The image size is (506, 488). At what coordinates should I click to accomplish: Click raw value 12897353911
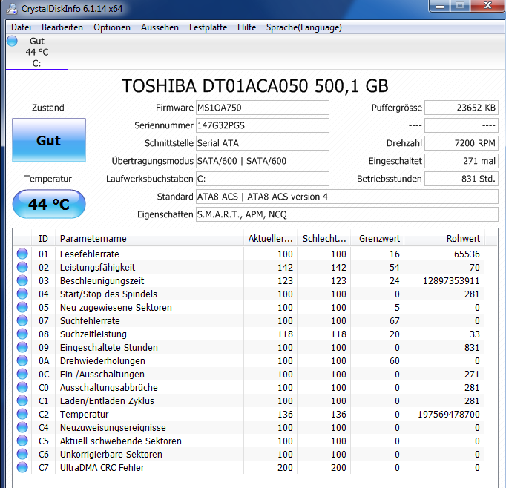pyautogui.click(x=451, y=281)
